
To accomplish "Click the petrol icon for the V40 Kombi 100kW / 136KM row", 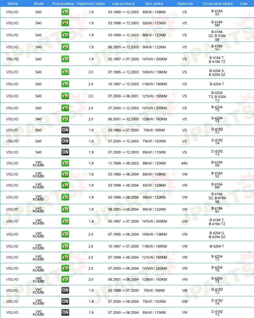I will tap(65, 234).
